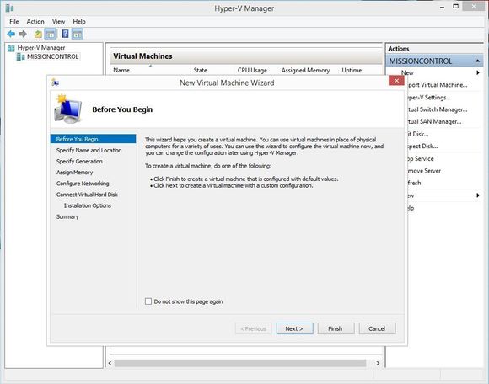This screenshot has width=489, height=384.
Task: Sort by Uptime column header
Action: coord(352,71)
